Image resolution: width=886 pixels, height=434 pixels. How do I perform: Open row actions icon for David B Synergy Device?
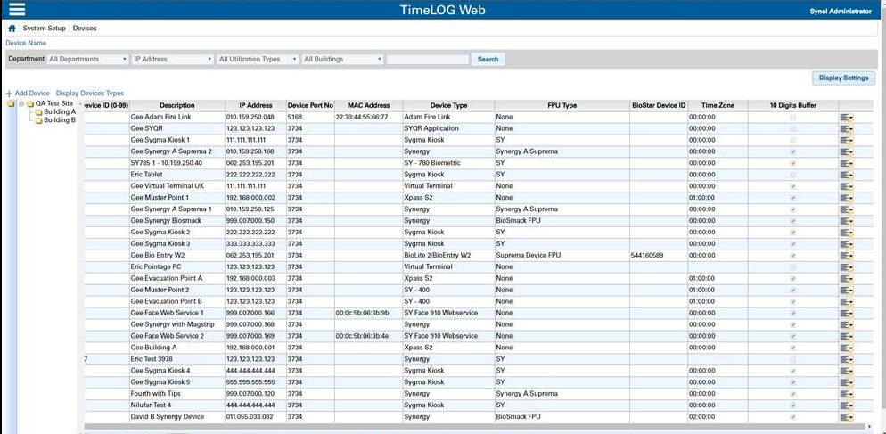click(x=847, y=416)
